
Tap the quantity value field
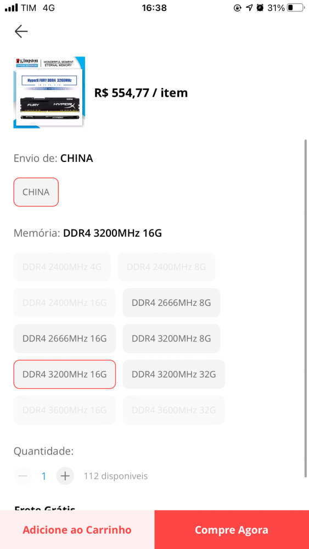[44, 476]
